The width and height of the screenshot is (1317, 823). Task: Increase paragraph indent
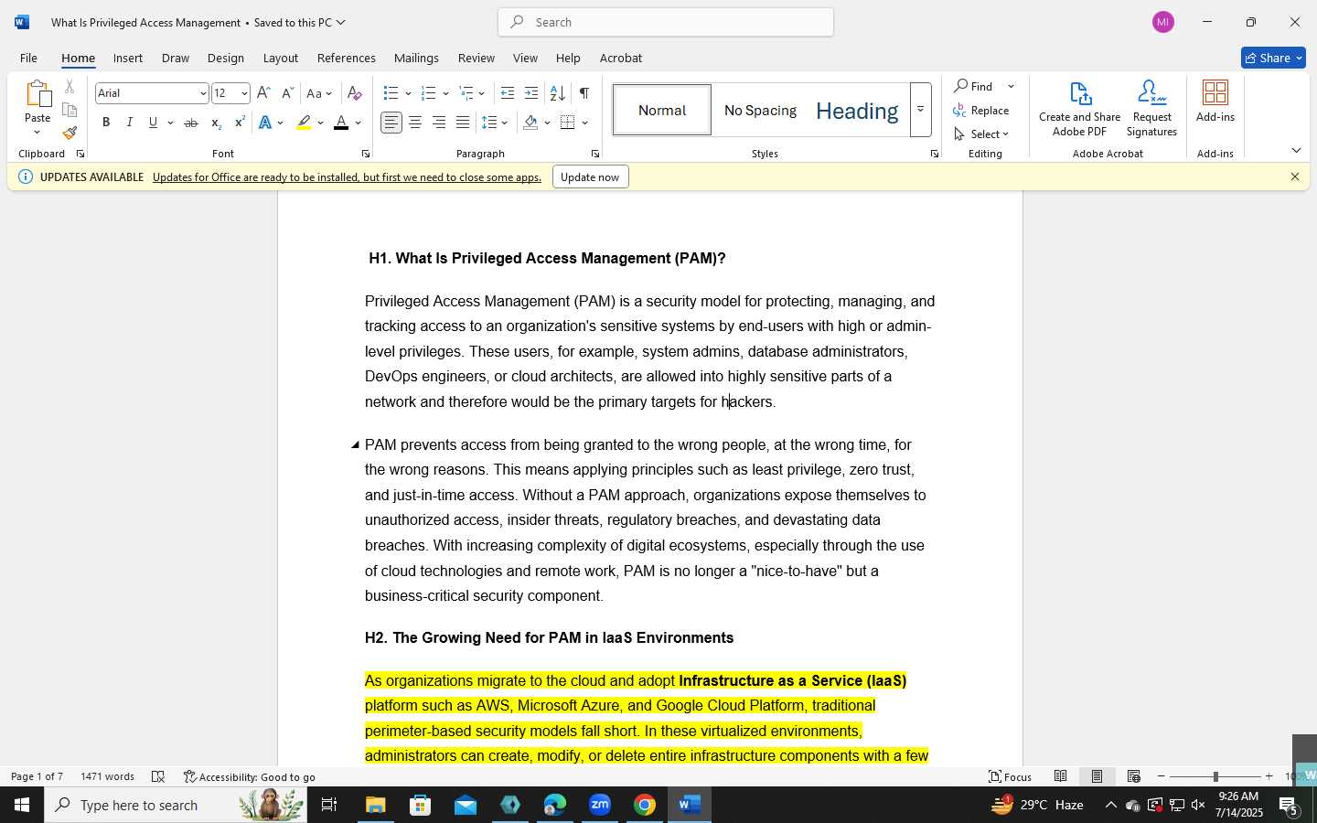point(531,93)
